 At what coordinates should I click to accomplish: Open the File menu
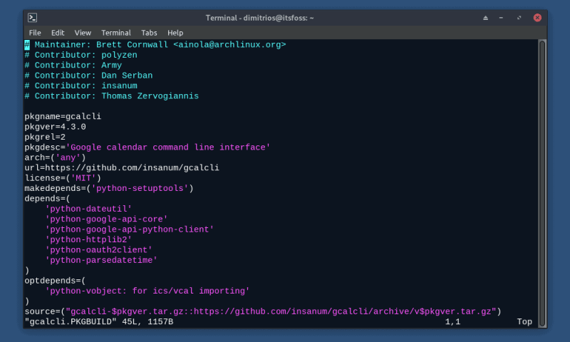pos(35,33)
